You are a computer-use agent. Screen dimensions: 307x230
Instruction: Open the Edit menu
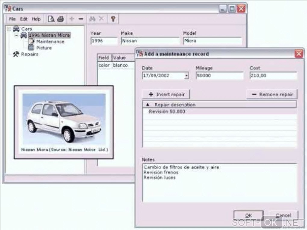pos(24,19)
